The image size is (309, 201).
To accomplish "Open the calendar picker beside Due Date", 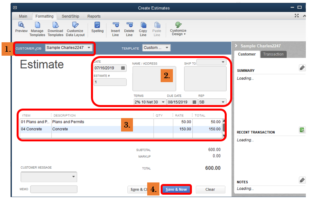I will coord(194,102).
